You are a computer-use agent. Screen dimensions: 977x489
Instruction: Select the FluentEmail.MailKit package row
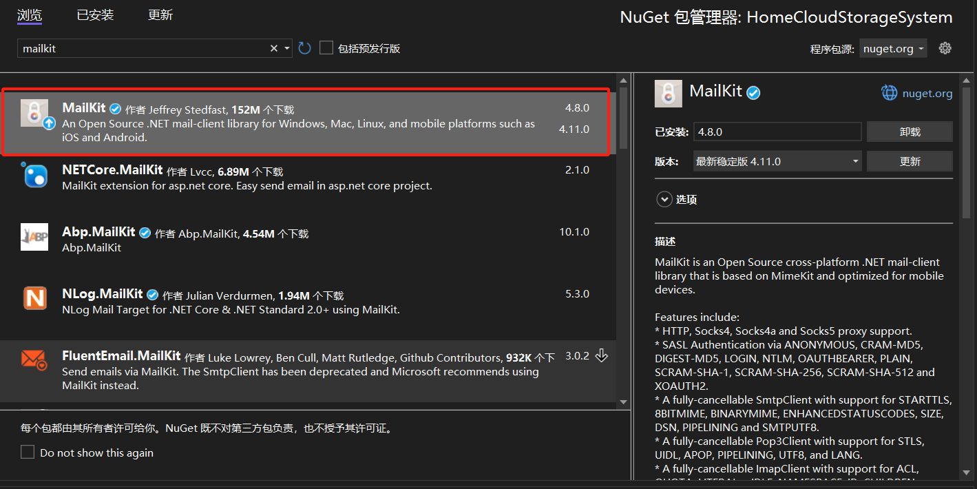point(308,371)
